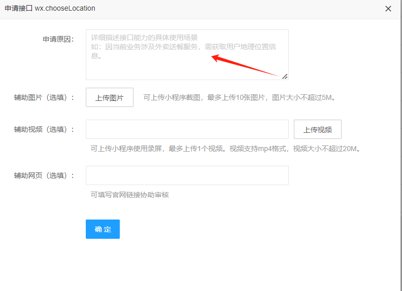
Task: Click the 辅助网页（选填） label
Action: click(44, 175)
